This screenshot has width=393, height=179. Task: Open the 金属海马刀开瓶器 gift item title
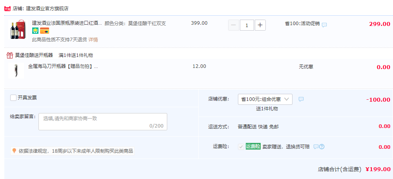click(63, 66)
